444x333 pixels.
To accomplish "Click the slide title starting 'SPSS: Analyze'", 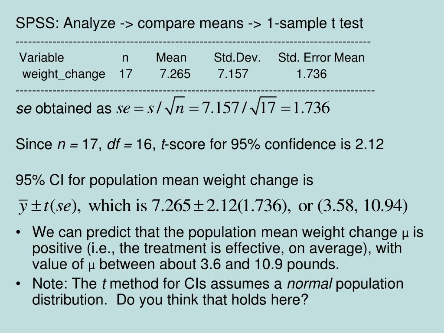I will [x=189, y=23].
